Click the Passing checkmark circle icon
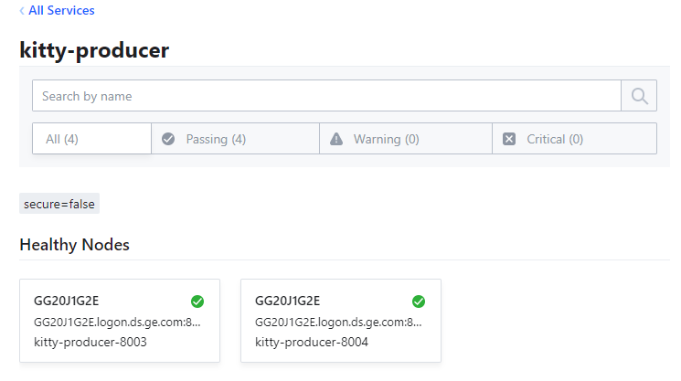The height and width of the screenshot is (381, 681). pyautogui.click(x=168, y=139)
